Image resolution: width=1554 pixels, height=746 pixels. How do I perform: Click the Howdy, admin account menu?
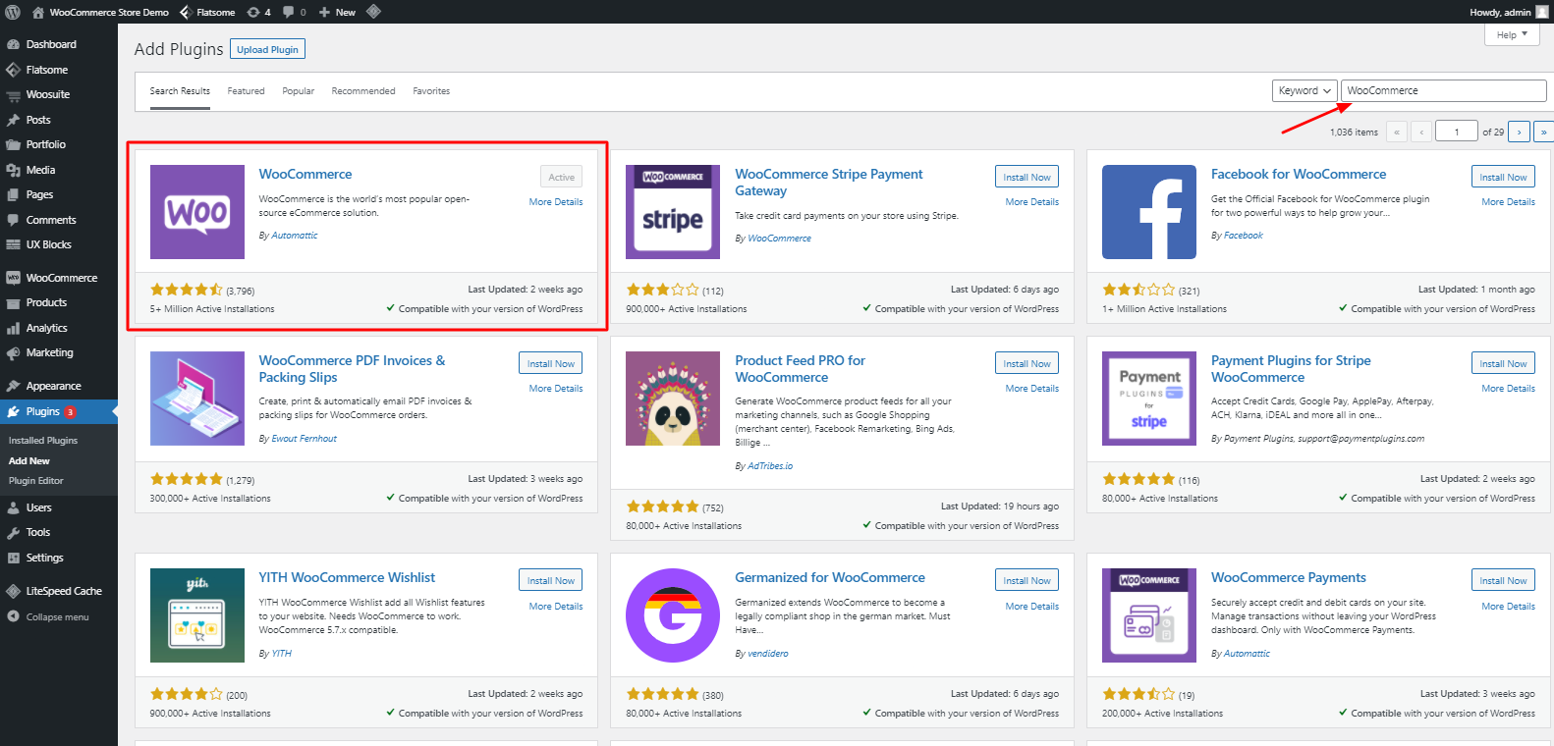pos(1509,12)
